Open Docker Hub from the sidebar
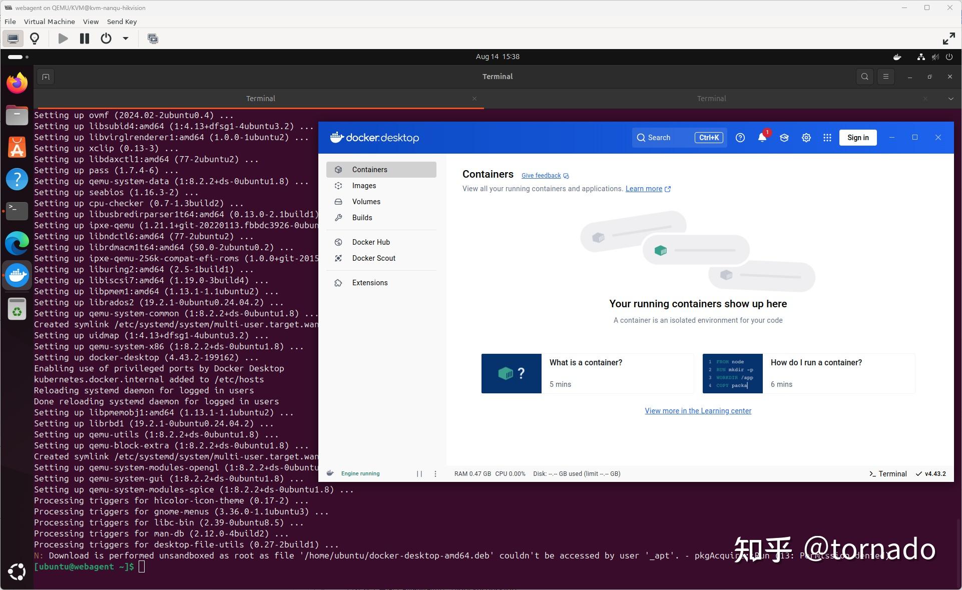Image resolution: width=962 pixels, height=590 pixels. pos(371,242)
